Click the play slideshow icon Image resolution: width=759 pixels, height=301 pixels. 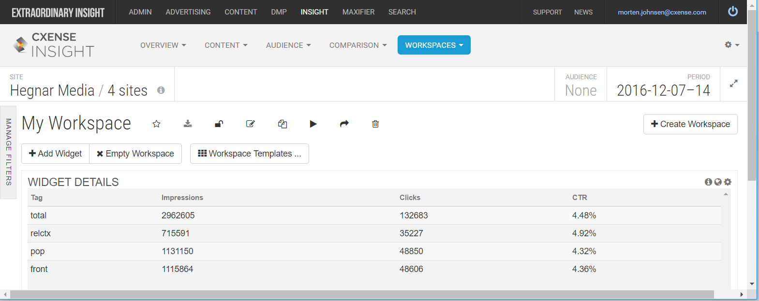click(x=313, y=124)
